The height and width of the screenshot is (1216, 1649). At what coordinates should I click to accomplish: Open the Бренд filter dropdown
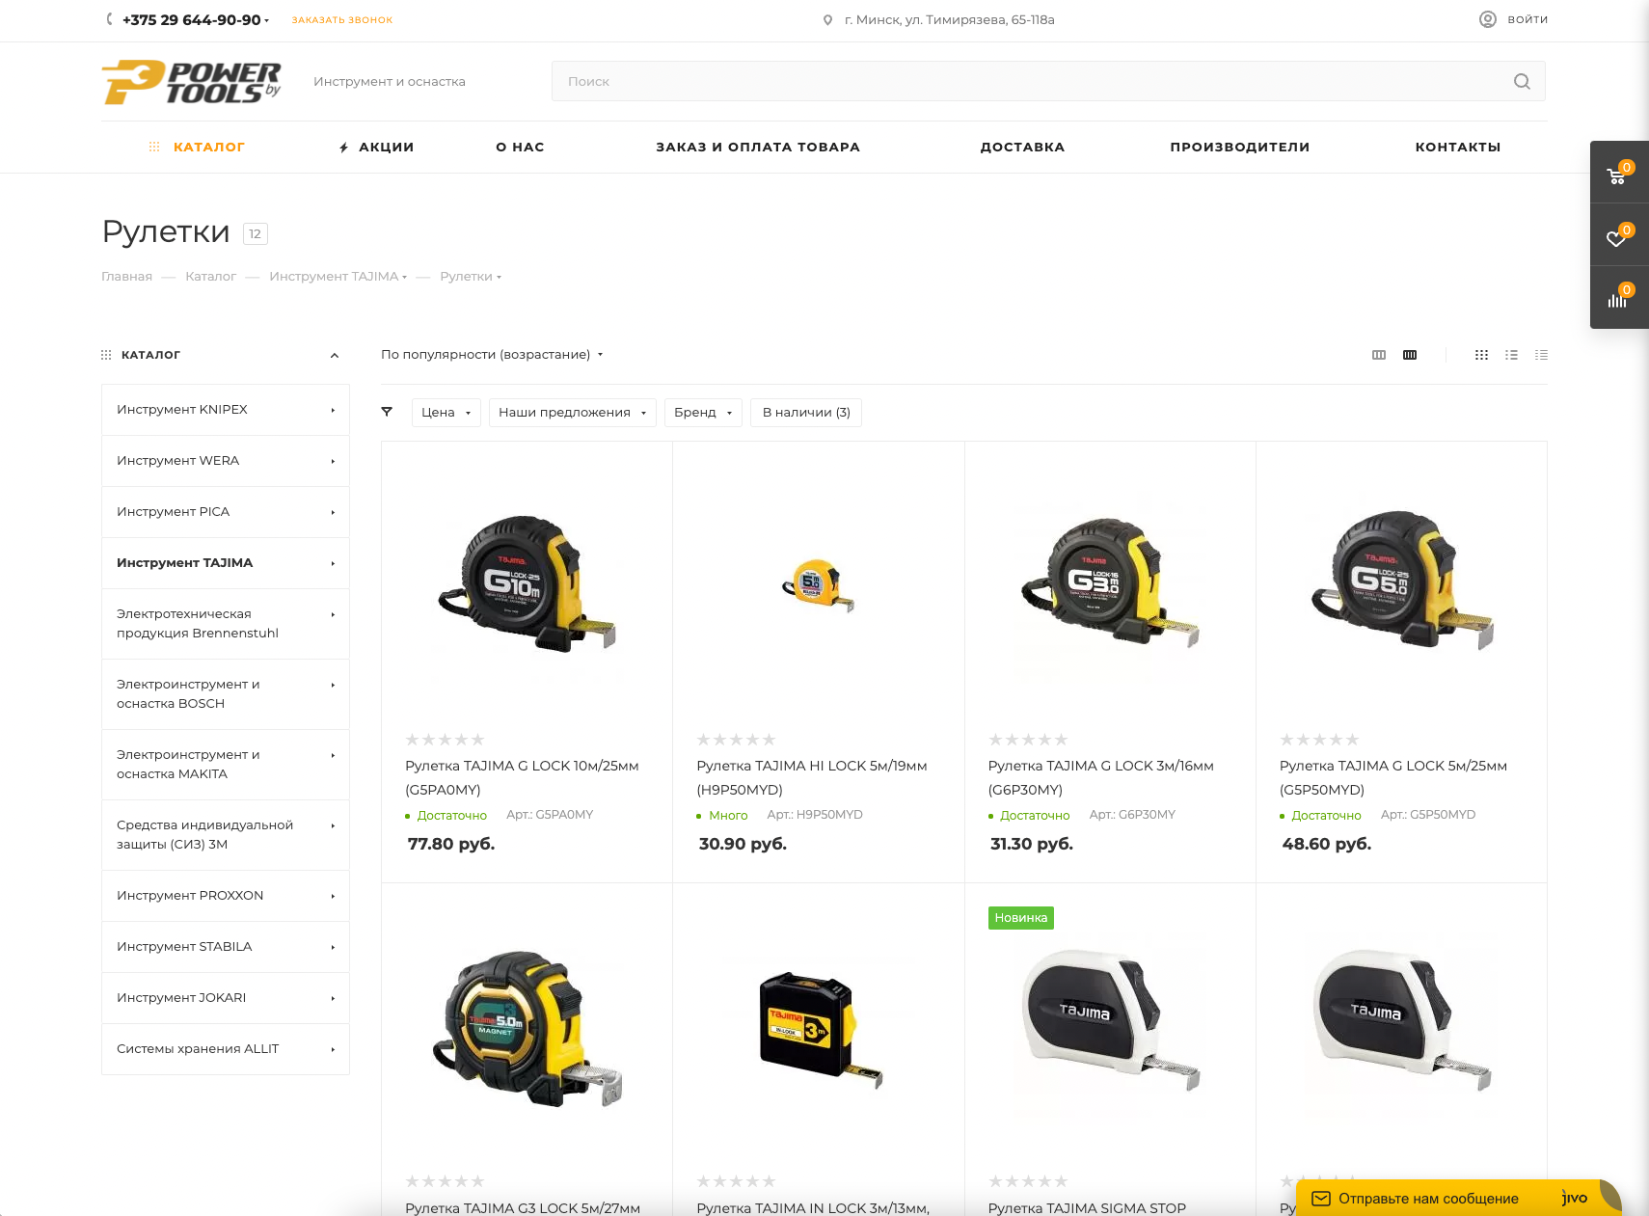[703, 413]
